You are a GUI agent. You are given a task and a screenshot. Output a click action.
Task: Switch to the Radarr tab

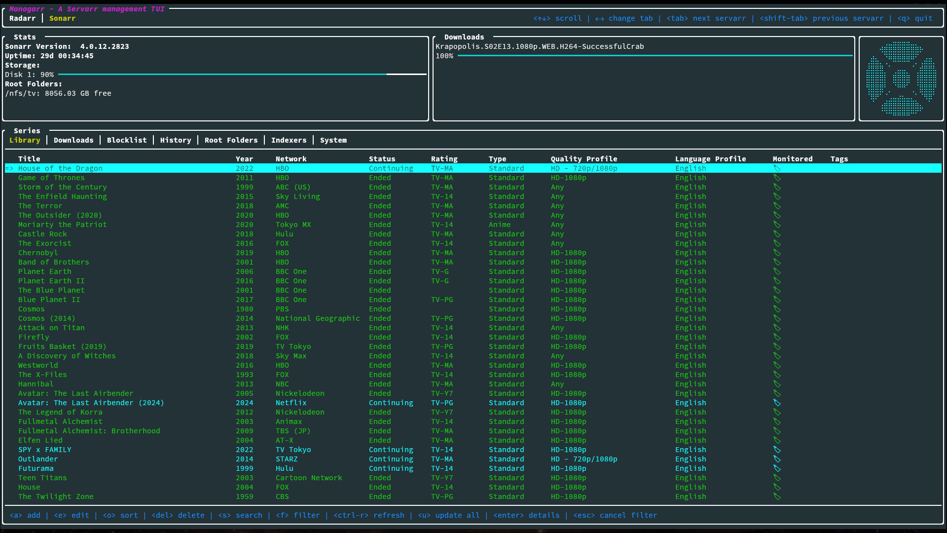[23, 18]
